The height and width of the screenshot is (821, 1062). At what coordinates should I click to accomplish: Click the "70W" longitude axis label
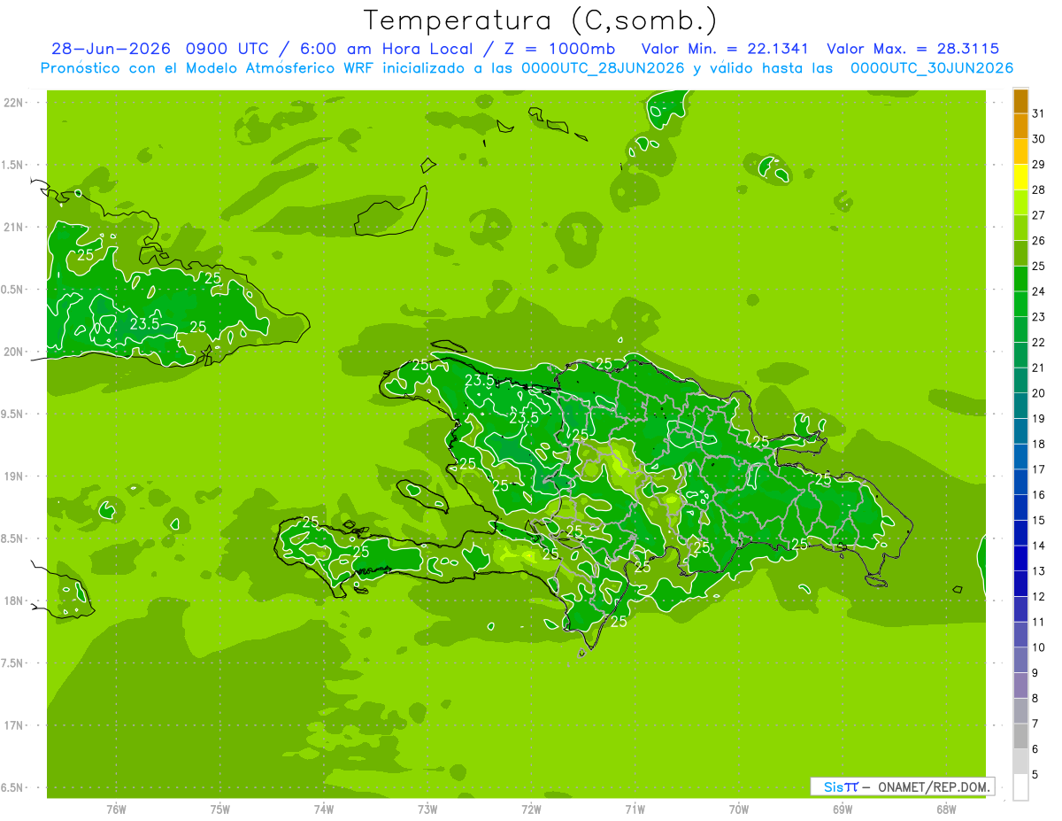739,809
